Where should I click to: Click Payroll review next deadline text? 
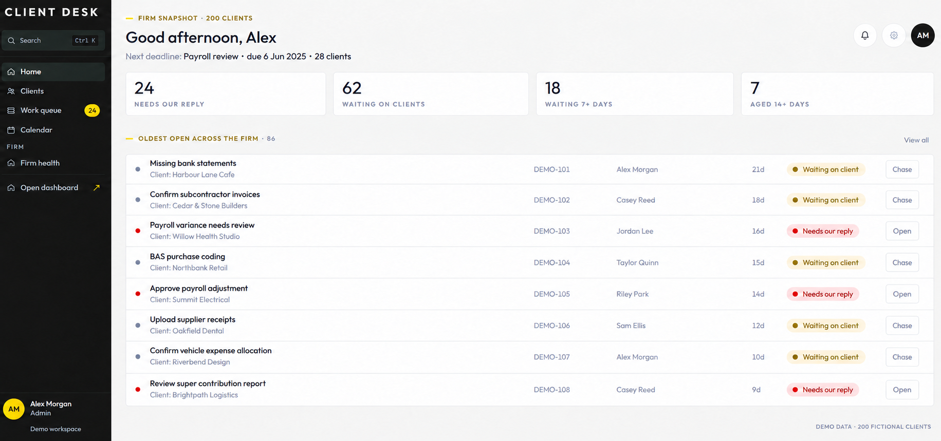211,56
